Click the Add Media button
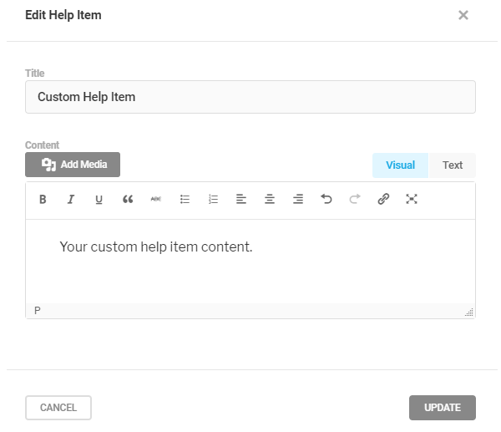Viewport: 501px width, 432px height. click(x=73, y=165)
